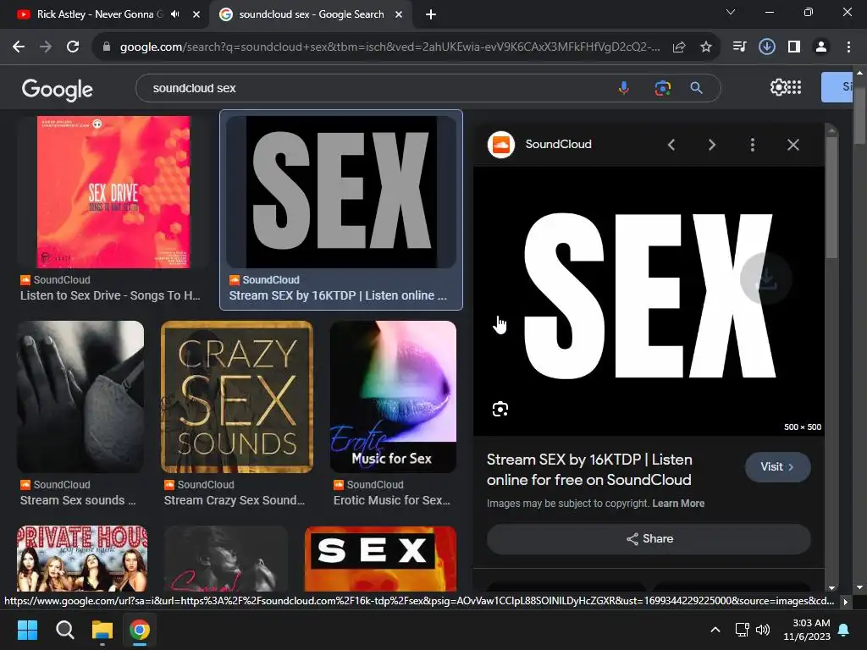
Task: Show next image in preview panel
Action: (x=712, y=145)
